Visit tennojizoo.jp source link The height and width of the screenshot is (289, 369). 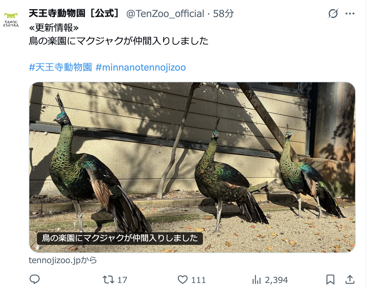pos(63,260)
